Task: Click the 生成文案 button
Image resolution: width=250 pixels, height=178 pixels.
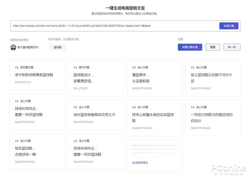Action: 229,26
